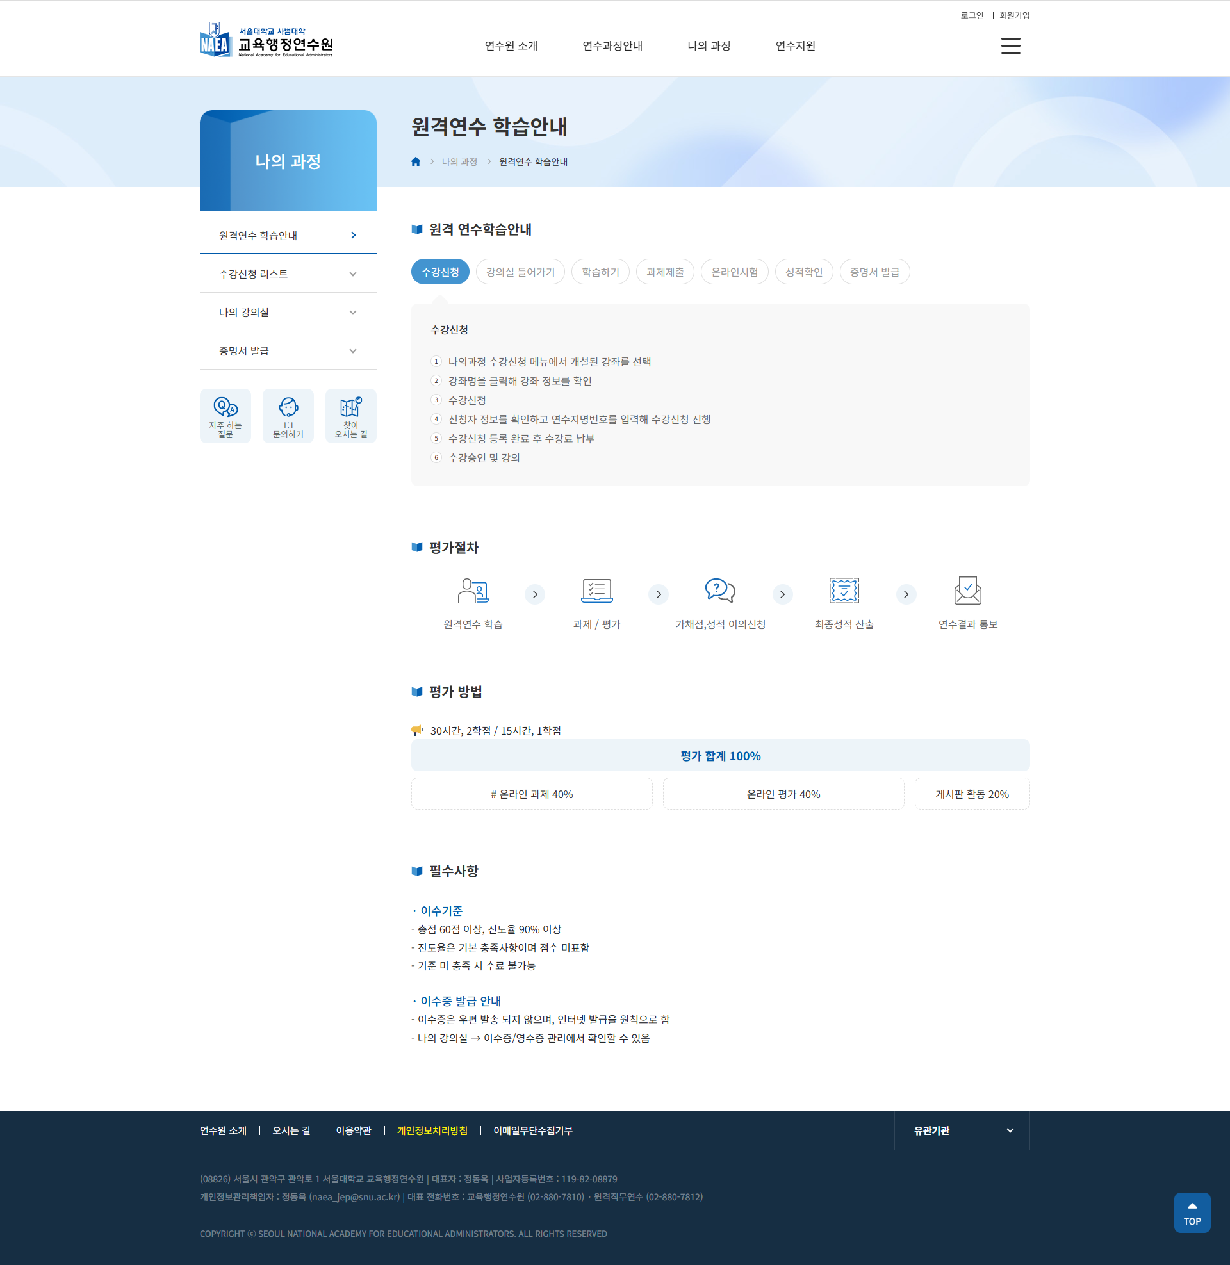Open the hamburger menu icon

tap(1010, 46)
